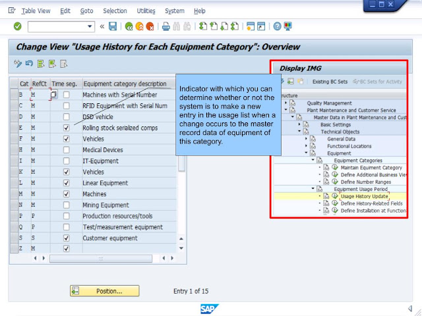Toggle Time seg. checkbox for DSD vehicle
422x316 pixels.
click(66, 117)
